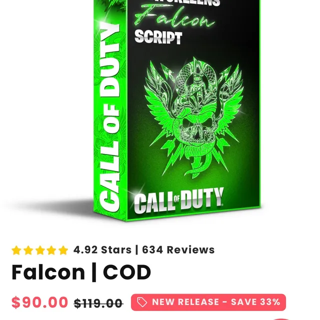This screenshot has width=320, height=320.
Task: Open the 634 Reviews link
Action: point(178,250)
